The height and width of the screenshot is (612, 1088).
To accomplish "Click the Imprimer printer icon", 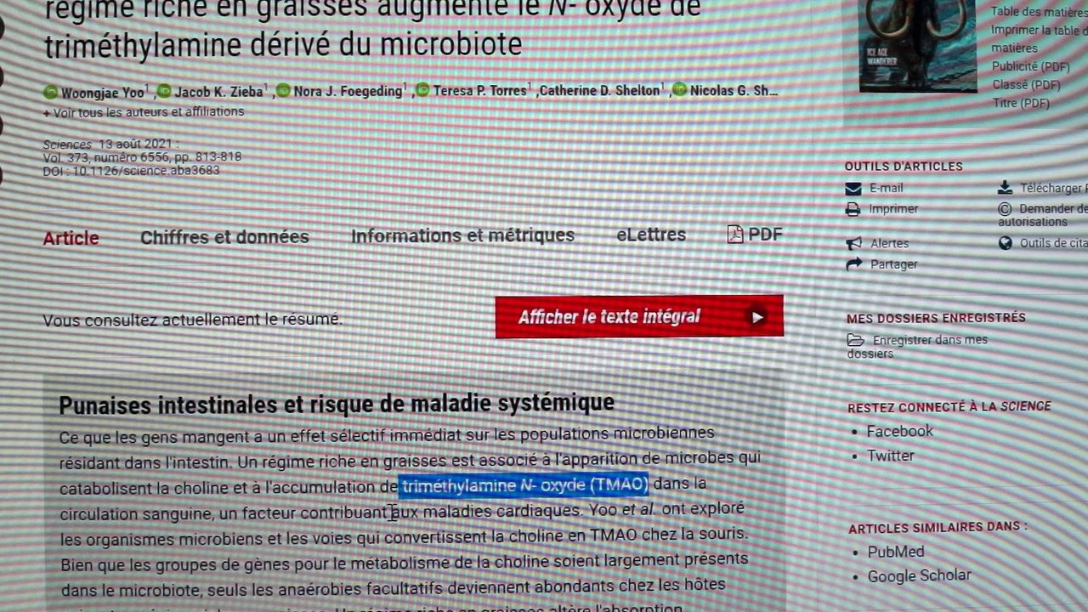I will tap(853, 208).
